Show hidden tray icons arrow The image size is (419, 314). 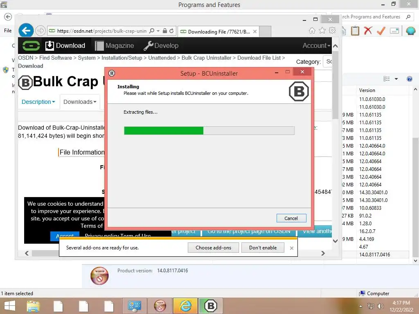tap(360, 306)
